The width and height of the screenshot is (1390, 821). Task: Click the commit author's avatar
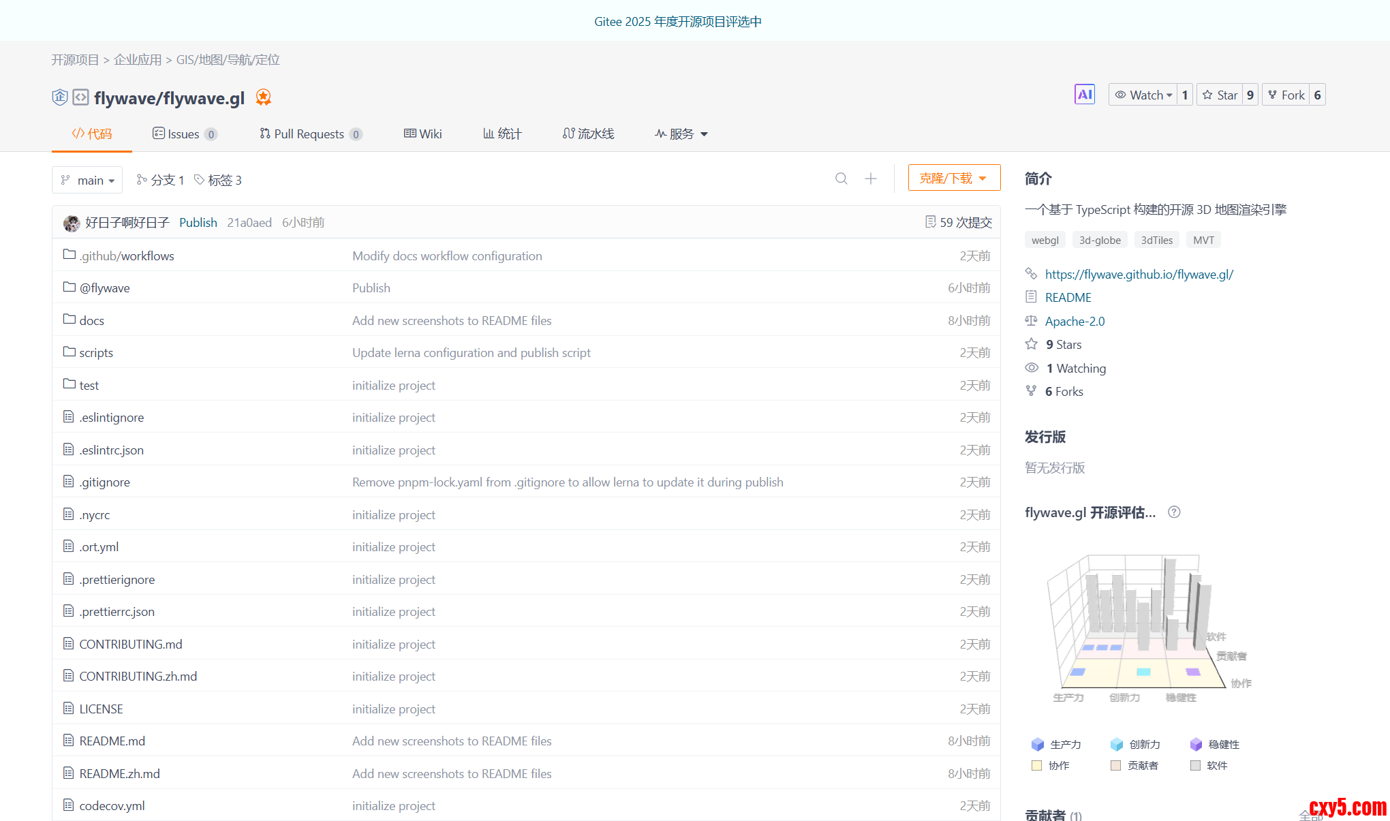[x=72, y=223]
